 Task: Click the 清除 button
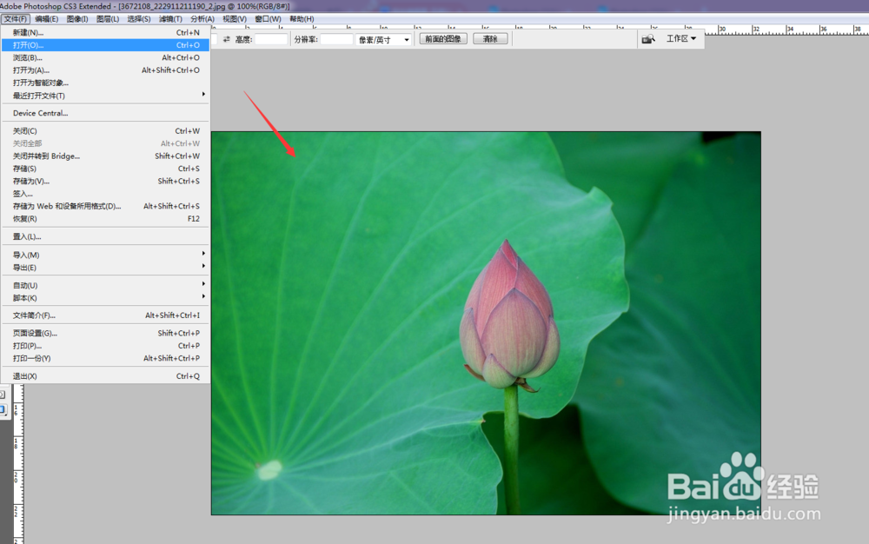(x=490, y=39)
